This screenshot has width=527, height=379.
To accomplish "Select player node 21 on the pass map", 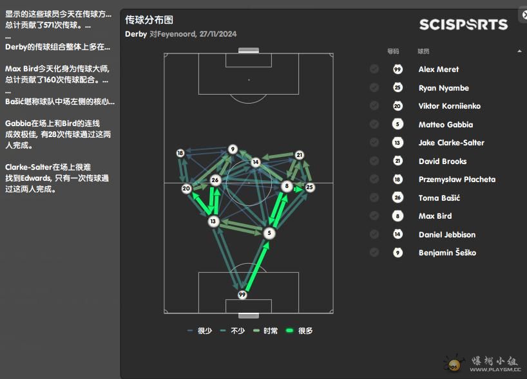I will 300,155.
